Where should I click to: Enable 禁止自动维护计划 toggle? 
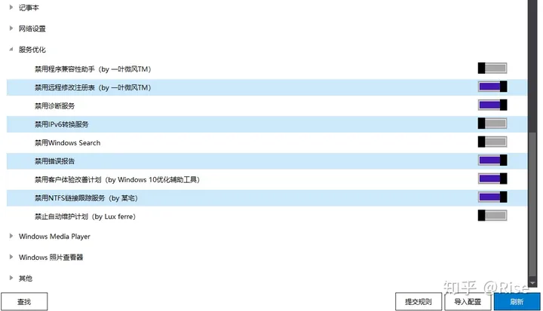492,215
